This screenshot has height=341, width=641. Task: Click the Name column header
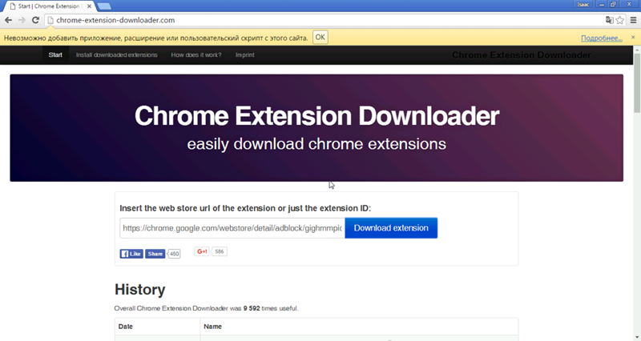click(x=212, y=327)
